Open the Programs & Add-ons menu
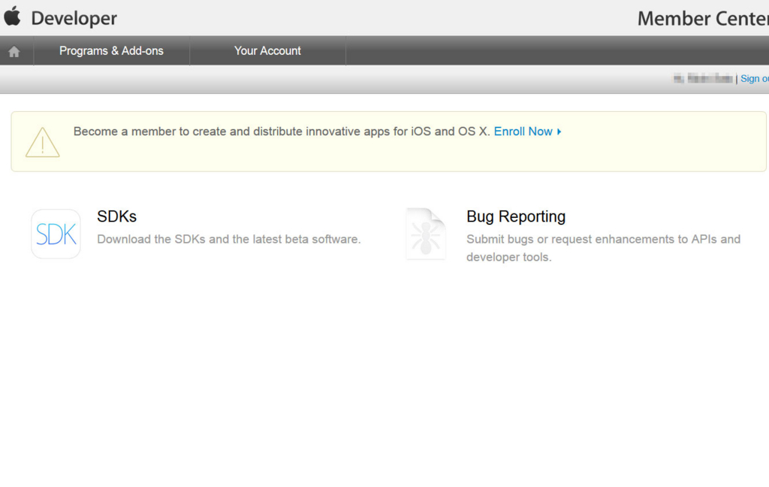 pos(111,50)
